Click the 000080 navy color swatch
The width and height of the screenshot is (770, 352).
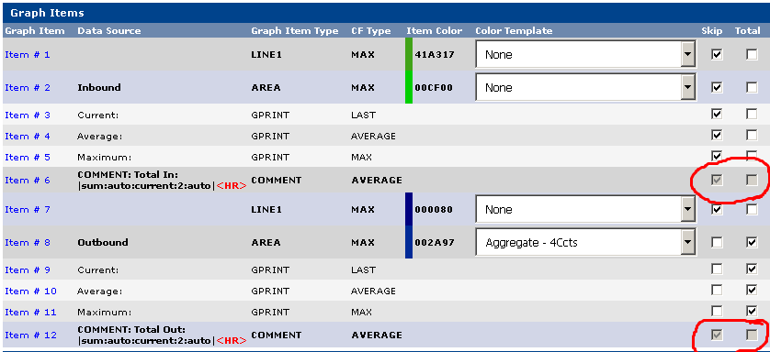409,209
